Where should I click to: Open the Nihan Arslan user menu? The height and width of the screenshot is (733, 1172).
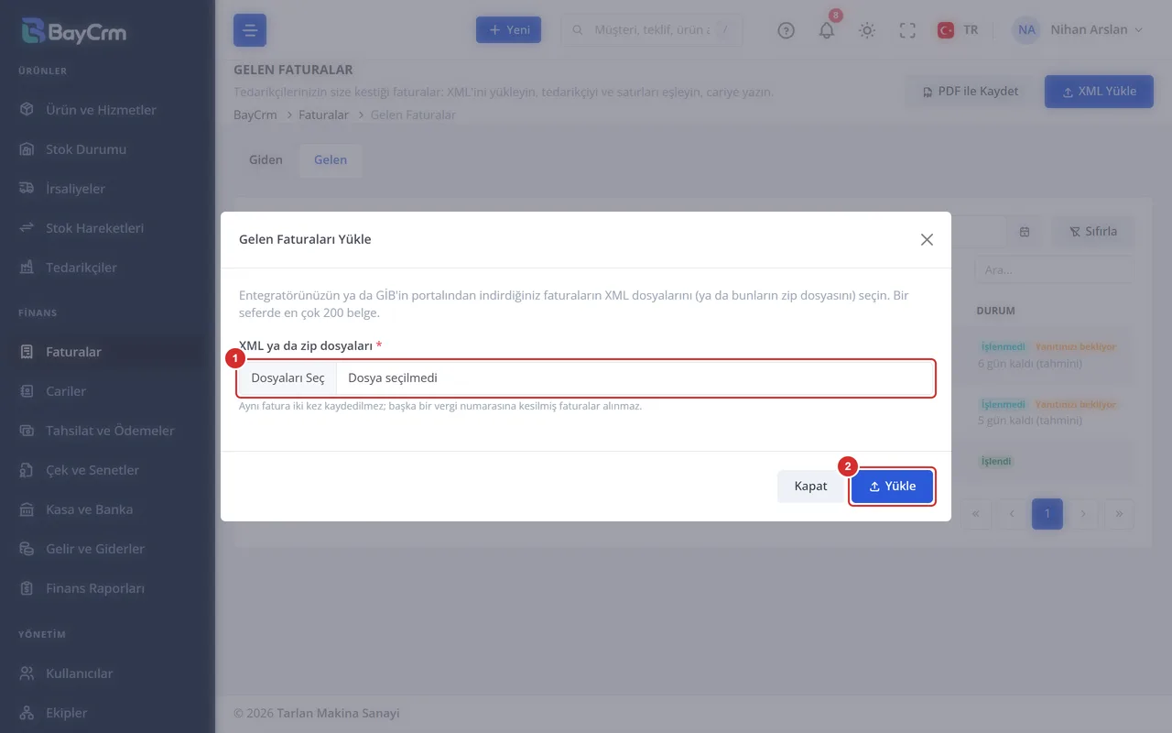pyautogui.click(x=1079, y=30)
